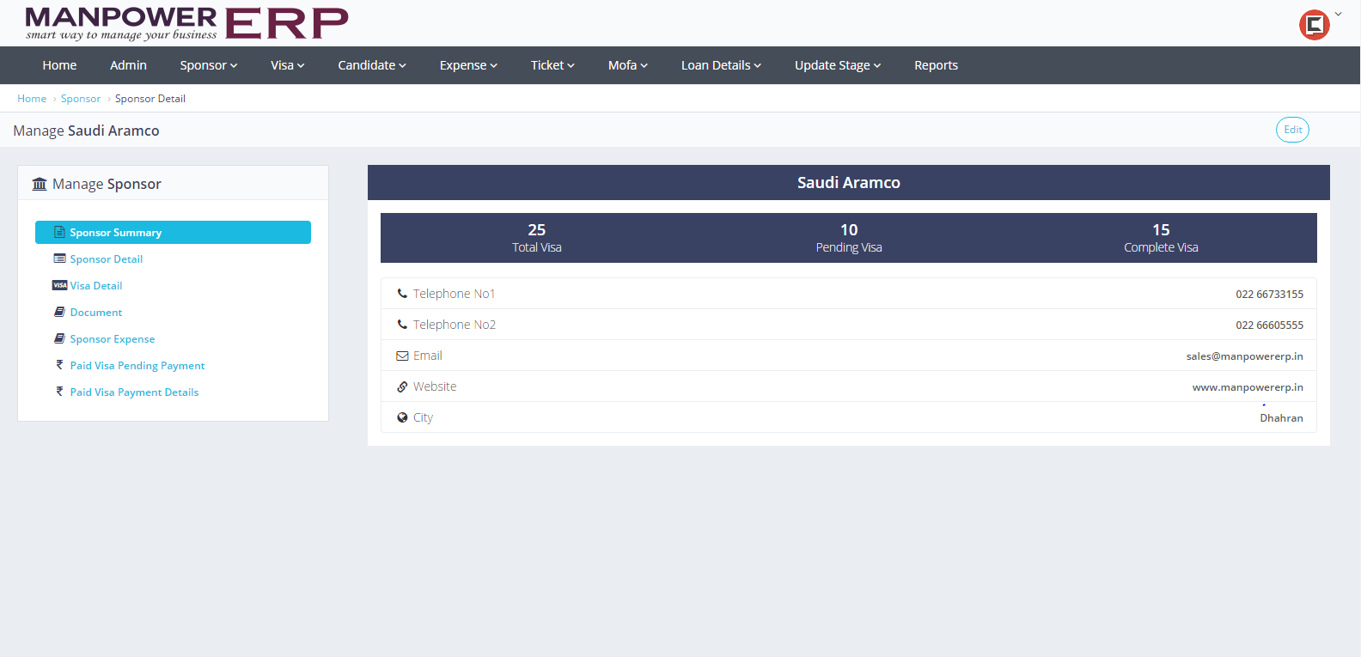This screenshot has width=1361, height=657.
Task: Click the Sponsor Detail breadcrumb text
Action: 150,99
